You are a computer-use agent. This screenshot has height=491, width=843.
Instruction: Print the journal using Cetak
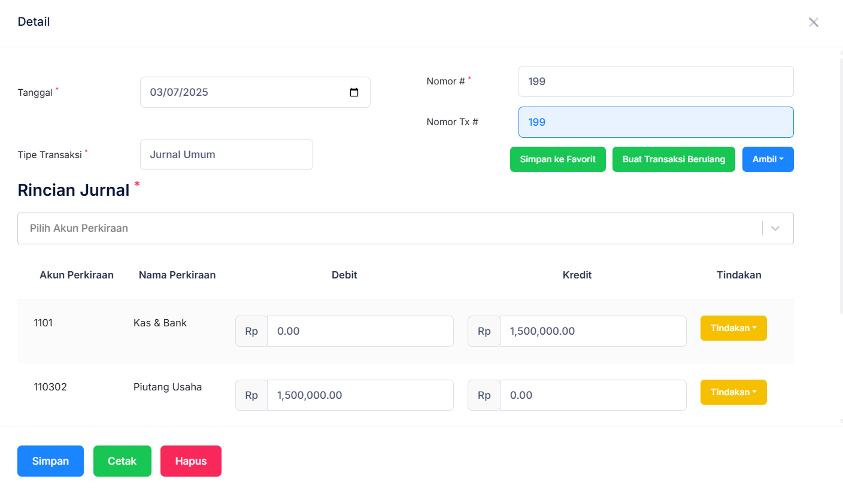(122, 461)
